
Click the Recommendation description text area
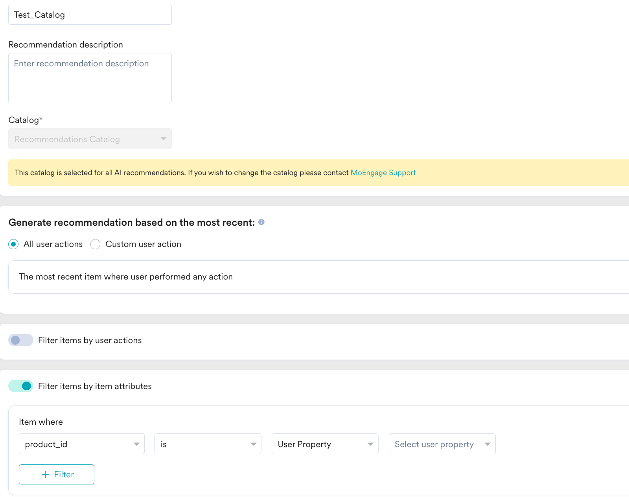point(90,78)
